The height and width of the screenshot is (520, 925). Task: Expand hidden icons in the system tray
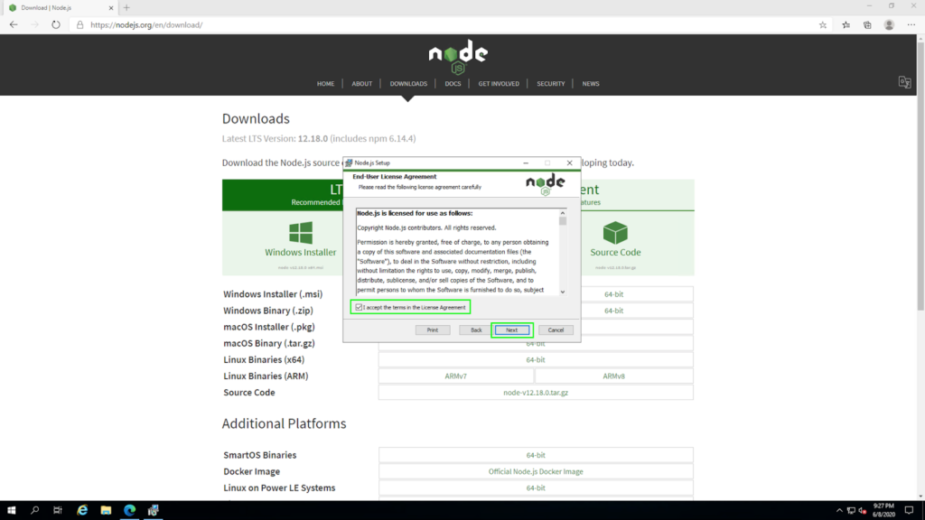pyautogui.click(x=839, y=510)
